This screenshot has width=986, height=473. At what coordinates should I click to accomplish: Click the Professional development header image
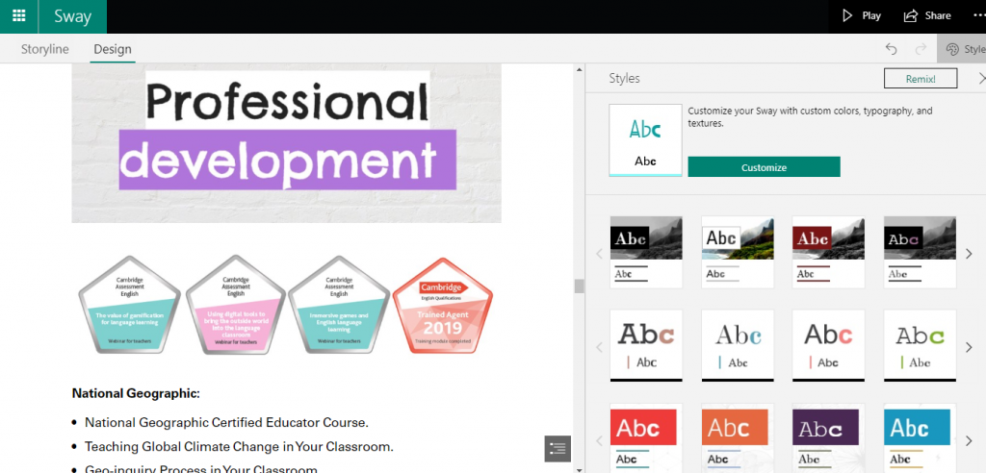(x=286, y=143)
